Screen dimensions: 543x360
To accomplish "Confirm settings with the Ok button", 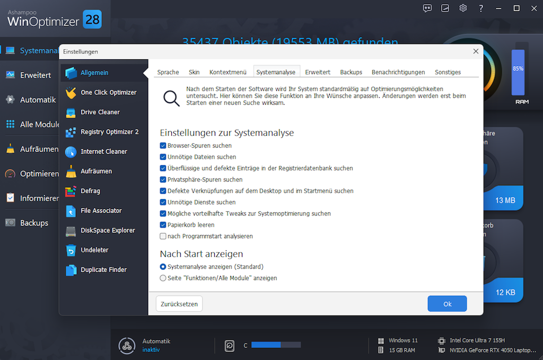I will (447, 304).
